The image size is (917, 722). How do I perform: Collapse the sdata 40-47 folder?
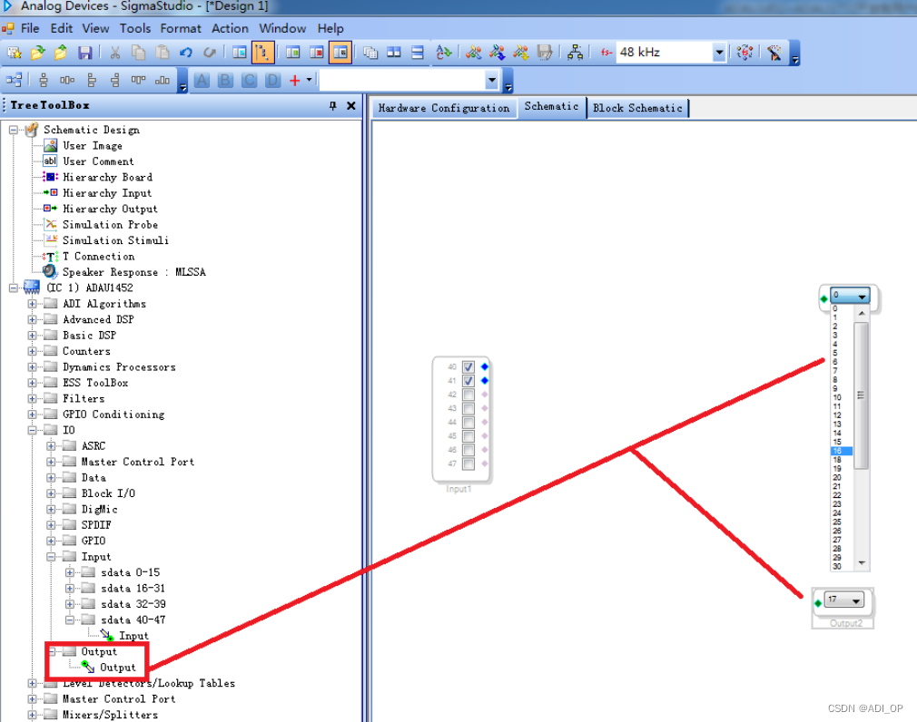(70, 620)
